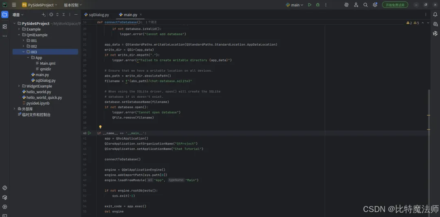Open the PySide6Project project dropdown
This screenshot has height=217, width=440.
point(40,5)
